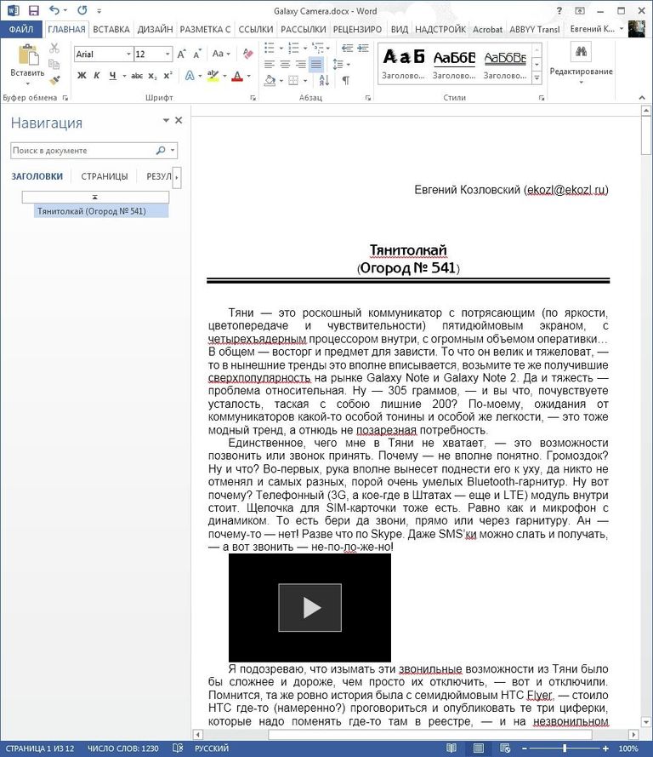The image size is (653, 757).
Task: Click the Text Effects glowing A icon
Action: click(x=190, y=75)
